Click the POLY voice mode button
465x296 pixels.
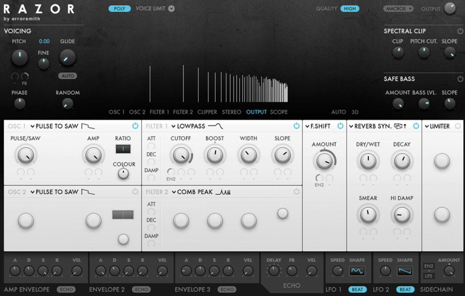point(119,8)
